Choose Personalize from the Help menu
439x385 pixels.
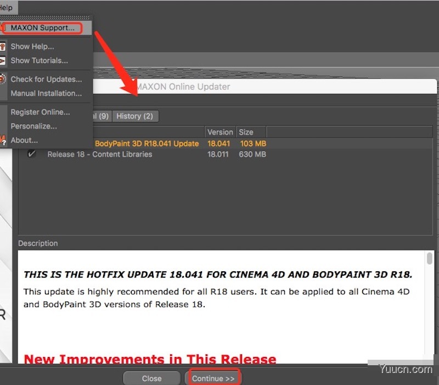pos(33,126)
